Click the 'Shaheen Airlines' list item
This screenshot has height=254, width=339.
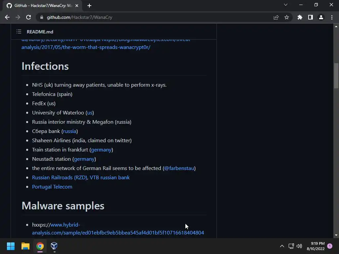tap(82, 140)
